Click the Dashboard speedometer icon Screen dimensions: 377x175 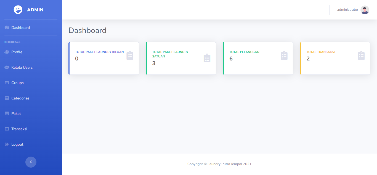click(7, 28)
